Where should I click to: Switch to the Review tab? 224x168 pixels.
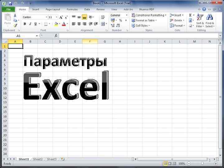tap(100, 9)
